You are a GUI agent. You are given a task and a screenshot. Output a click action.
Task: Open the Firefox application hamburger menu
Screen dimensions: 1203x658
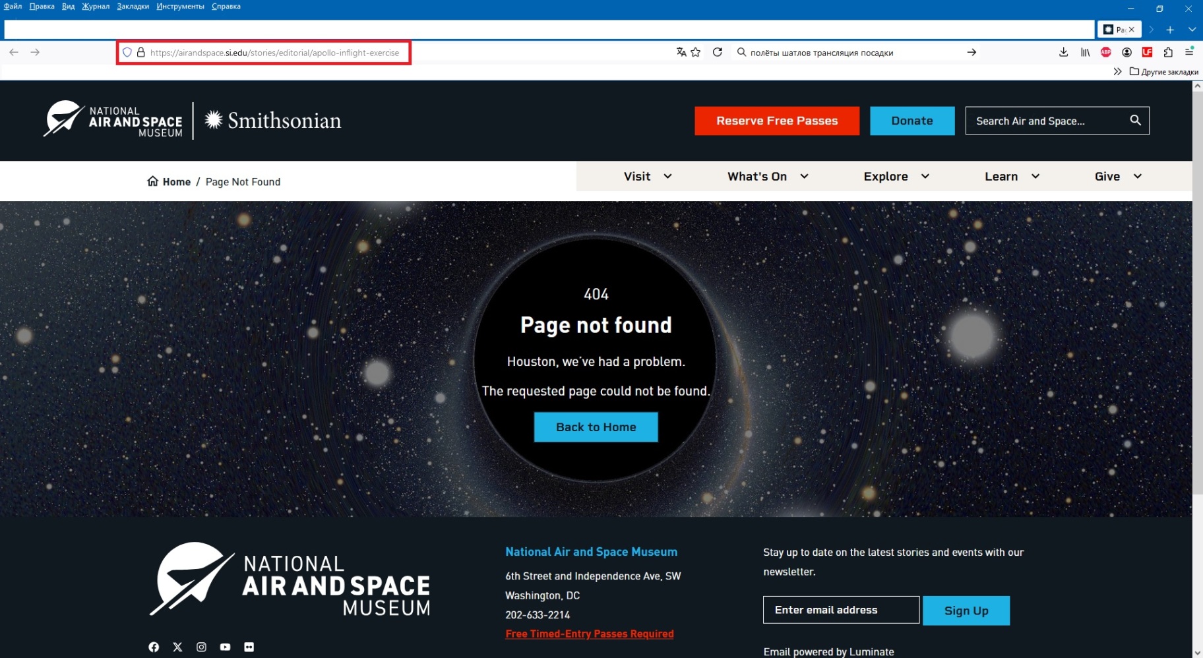[x=1189, y=52]
